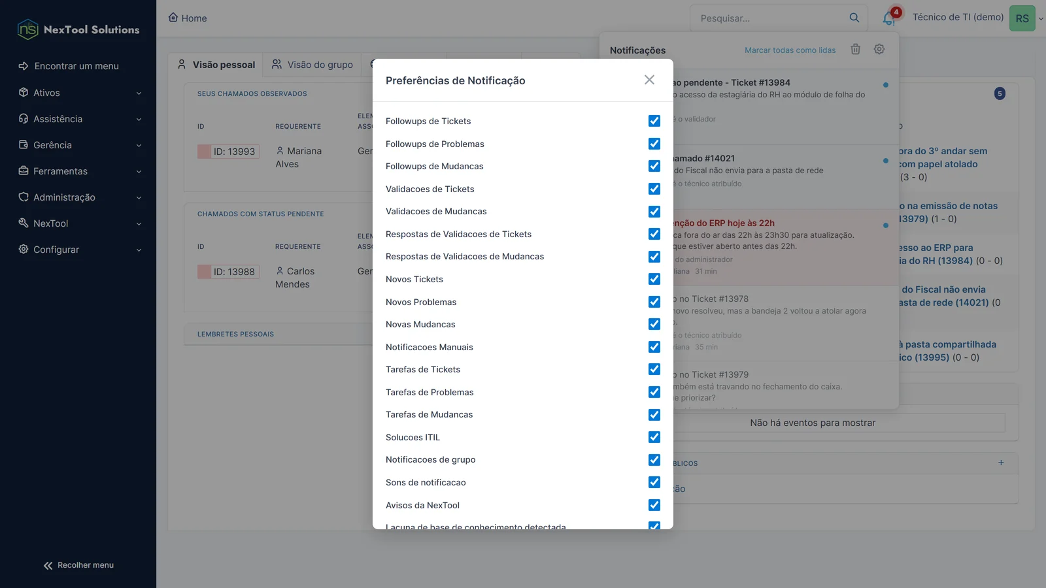Toggle Validacoes de Mudancas checkbox
The height and width of the screenshot is (588, 1046).
pyautogui.click(x=654, y=212)
